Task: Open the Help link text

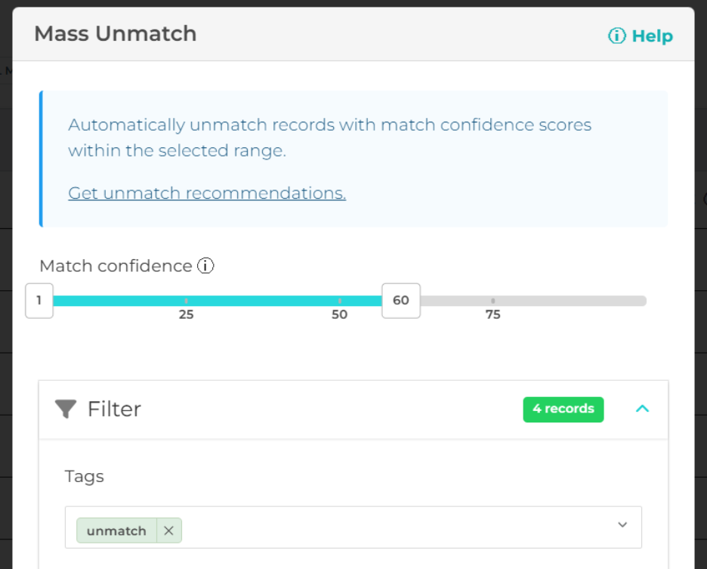Action: 652,36
